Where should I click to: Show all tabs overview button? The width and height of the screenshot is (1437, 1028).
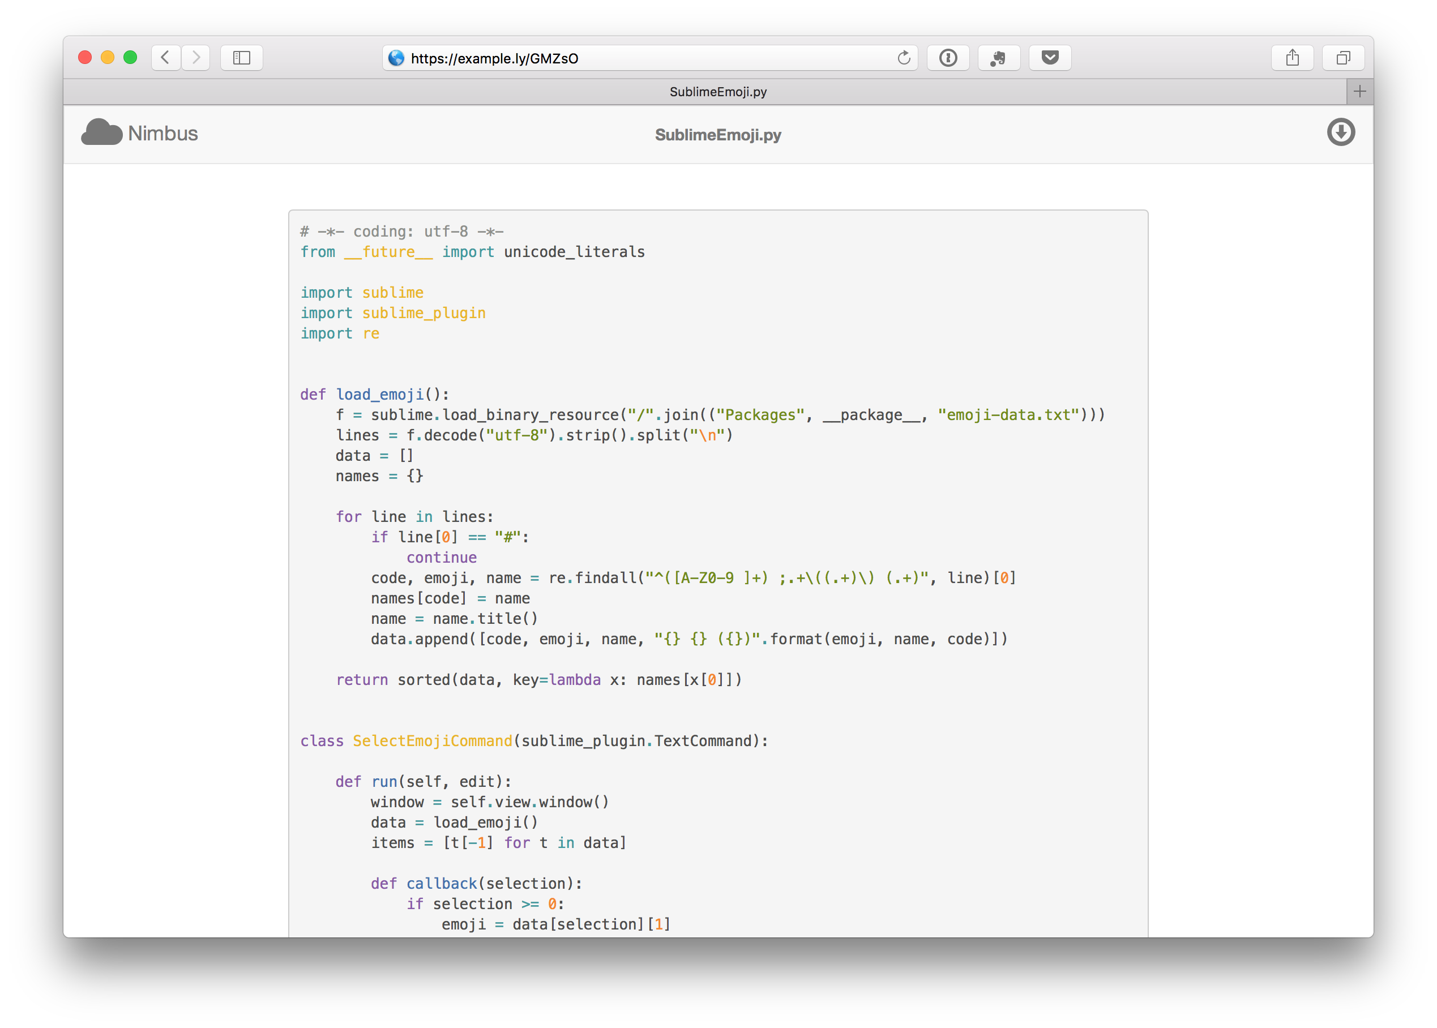1342,58
